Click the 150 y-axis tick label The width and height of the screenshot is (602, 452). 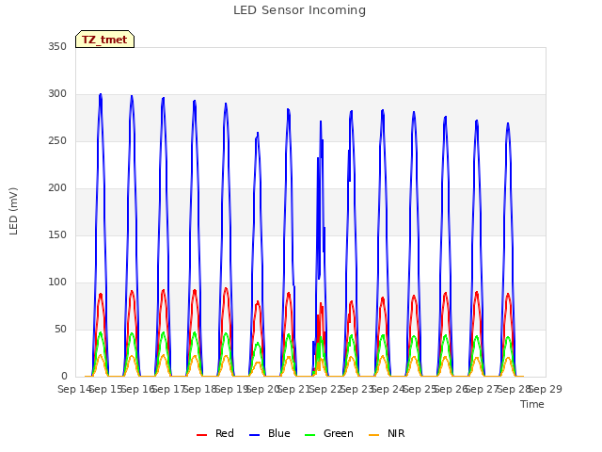tap(57, 234)
